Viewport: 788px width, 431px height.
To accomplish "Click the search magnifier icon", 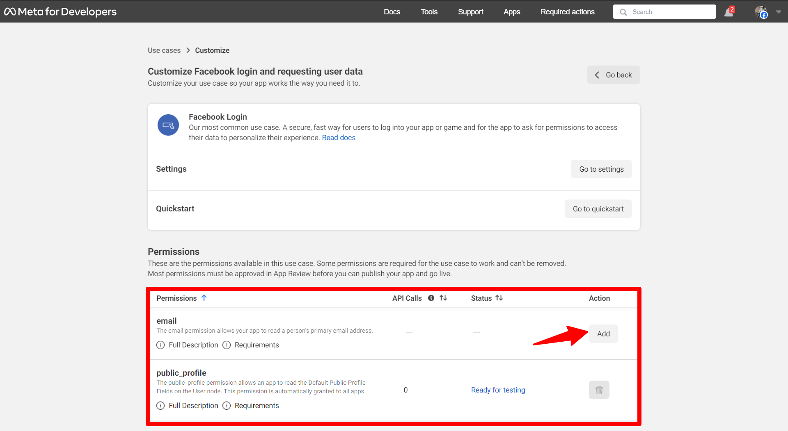I will (x=623, y=12).
